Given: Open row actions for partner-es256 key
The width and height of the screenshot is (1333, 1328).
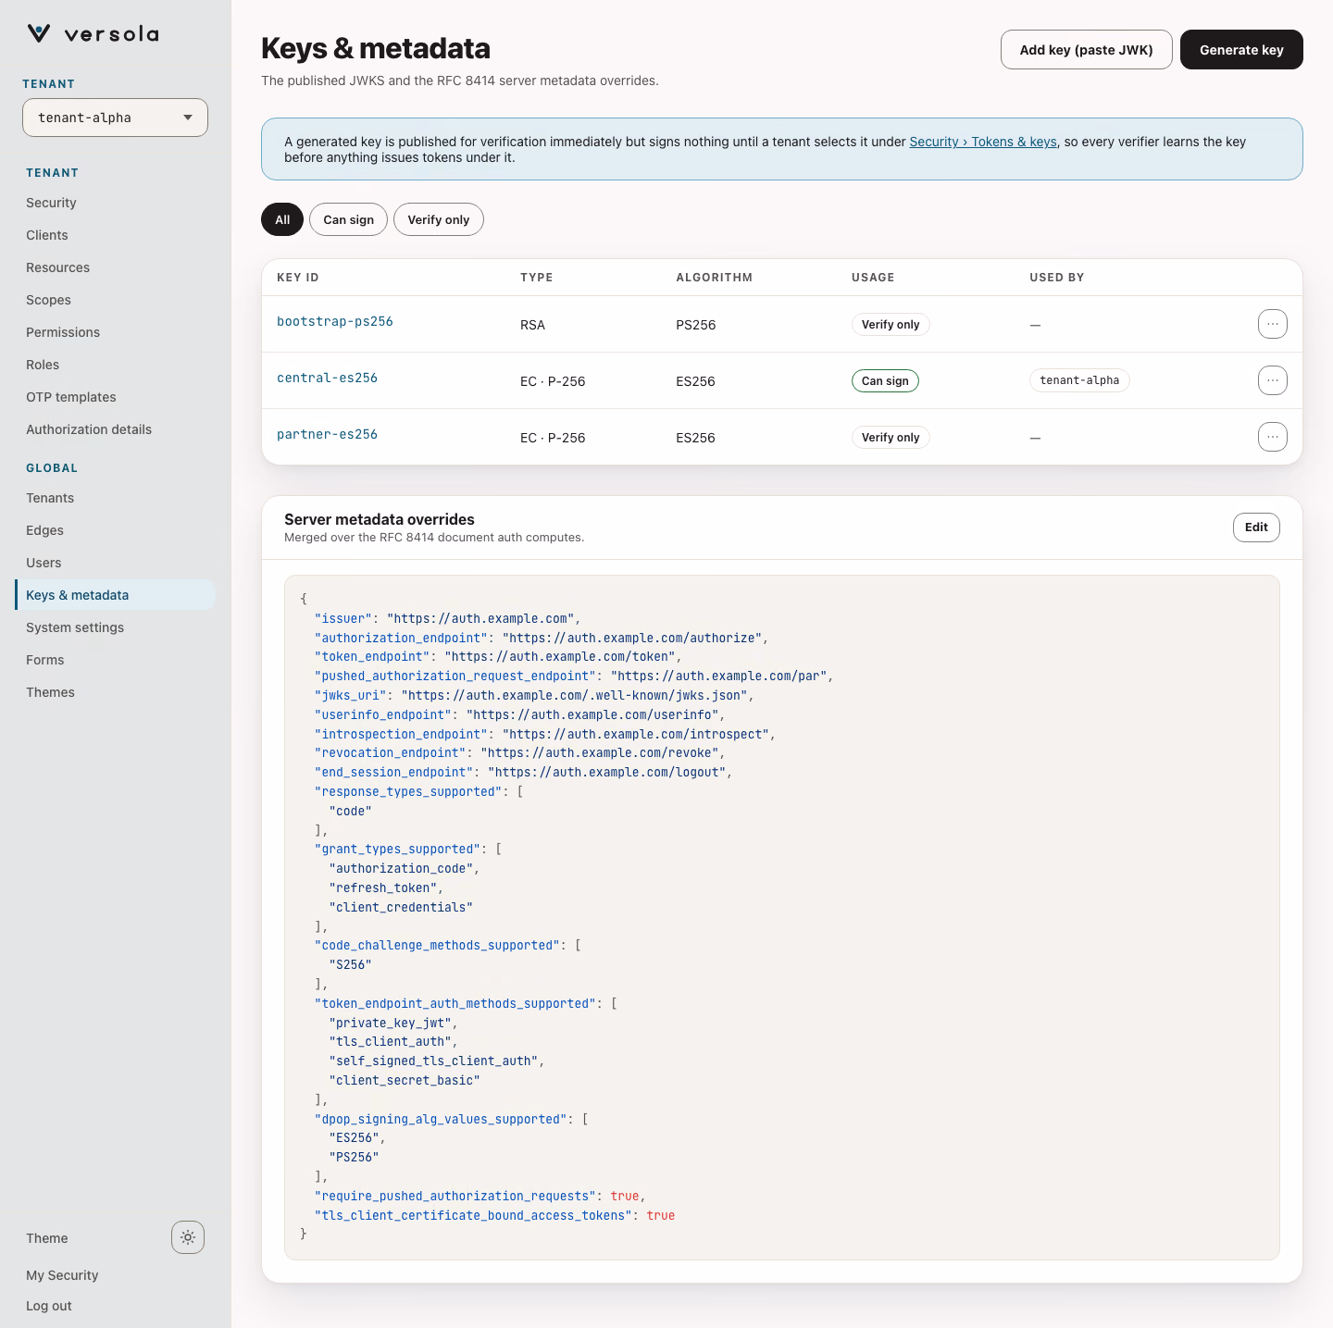Looking at the screenshot, I should tap(1273, 437).
